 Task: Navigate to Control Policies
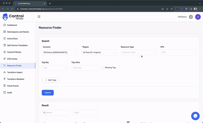click(14, 52)
